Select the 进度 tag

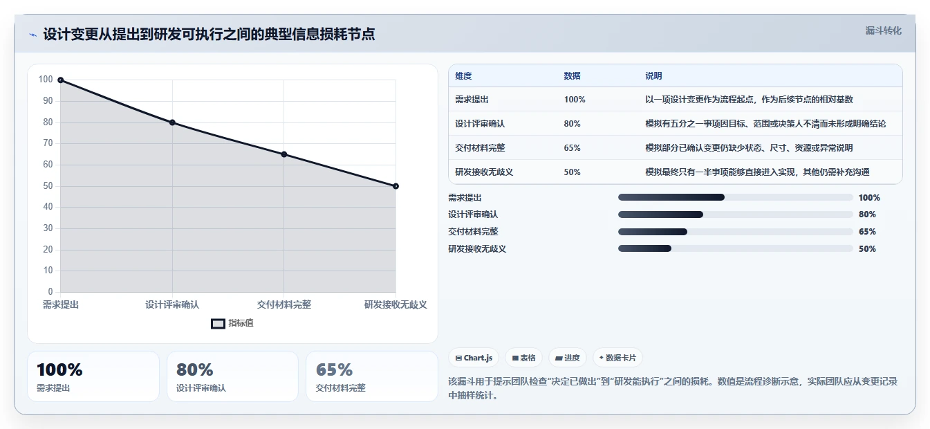click(567, 358)
